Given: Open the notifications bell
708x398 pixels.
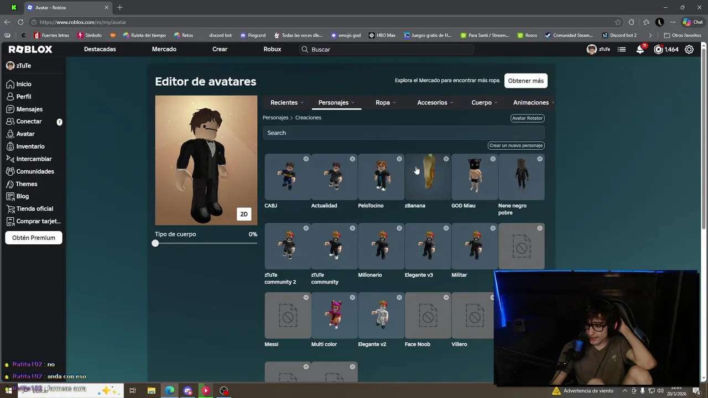Looking at the screenshot, I should (640, 49).
